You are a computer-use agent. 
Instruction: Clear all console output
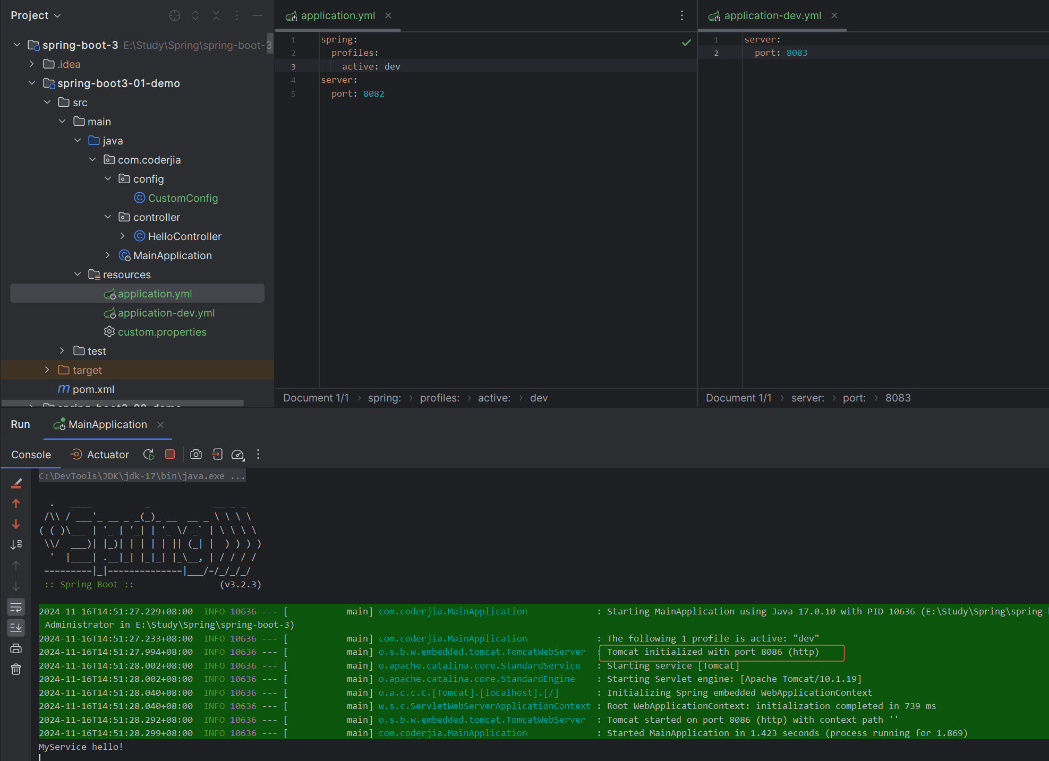(x=16, y=669)
